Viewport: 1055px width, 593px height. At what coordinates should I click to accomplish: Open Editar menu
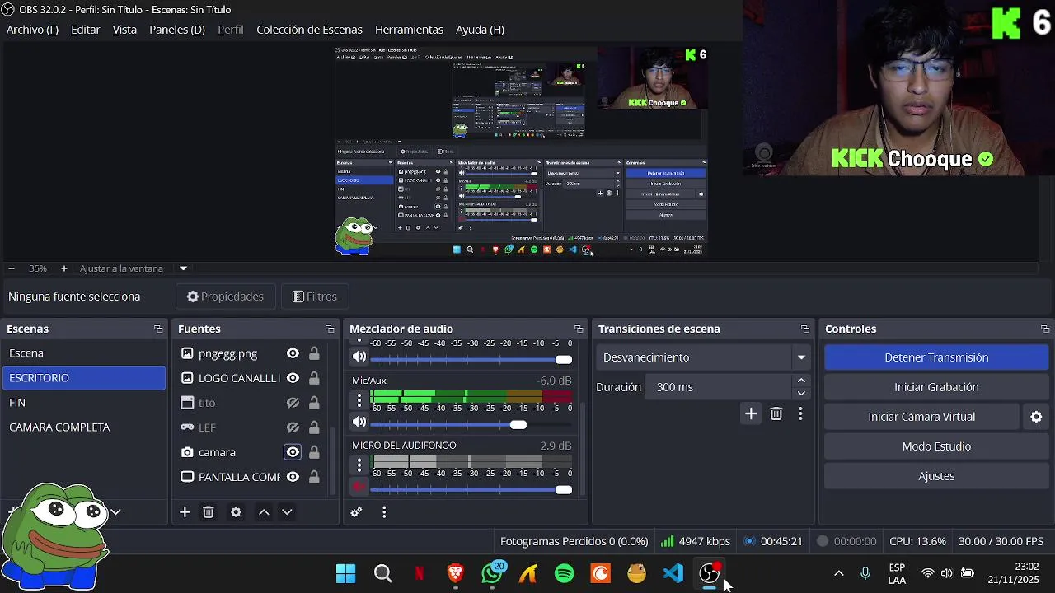pos(86,30)
